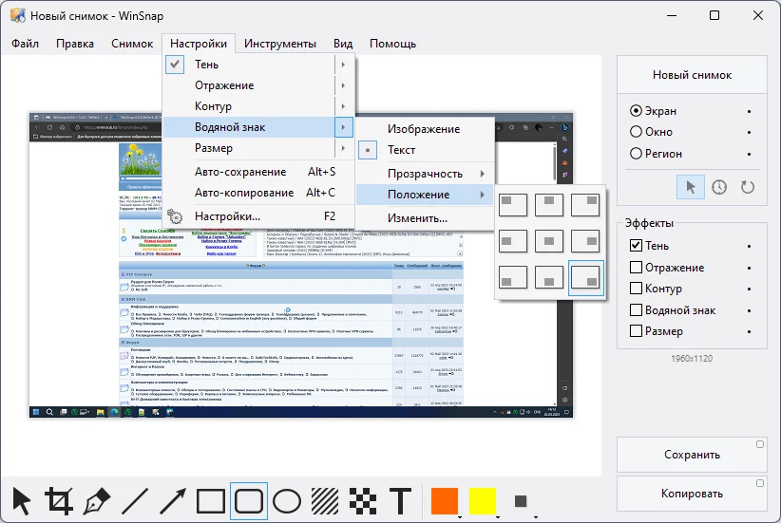Set watermark position to middle-left
This screenshot has height=523, width=781.
click(x=513, y=241)
